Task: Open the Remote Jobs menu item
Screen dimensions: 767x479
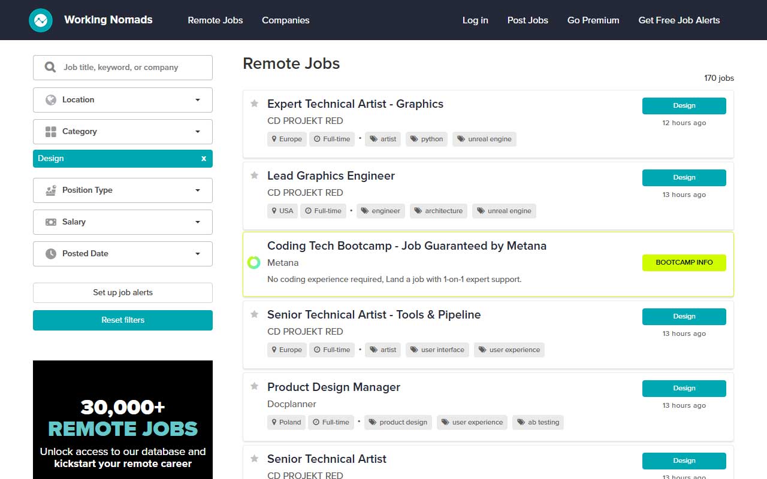Action: (x=215, y=20)
